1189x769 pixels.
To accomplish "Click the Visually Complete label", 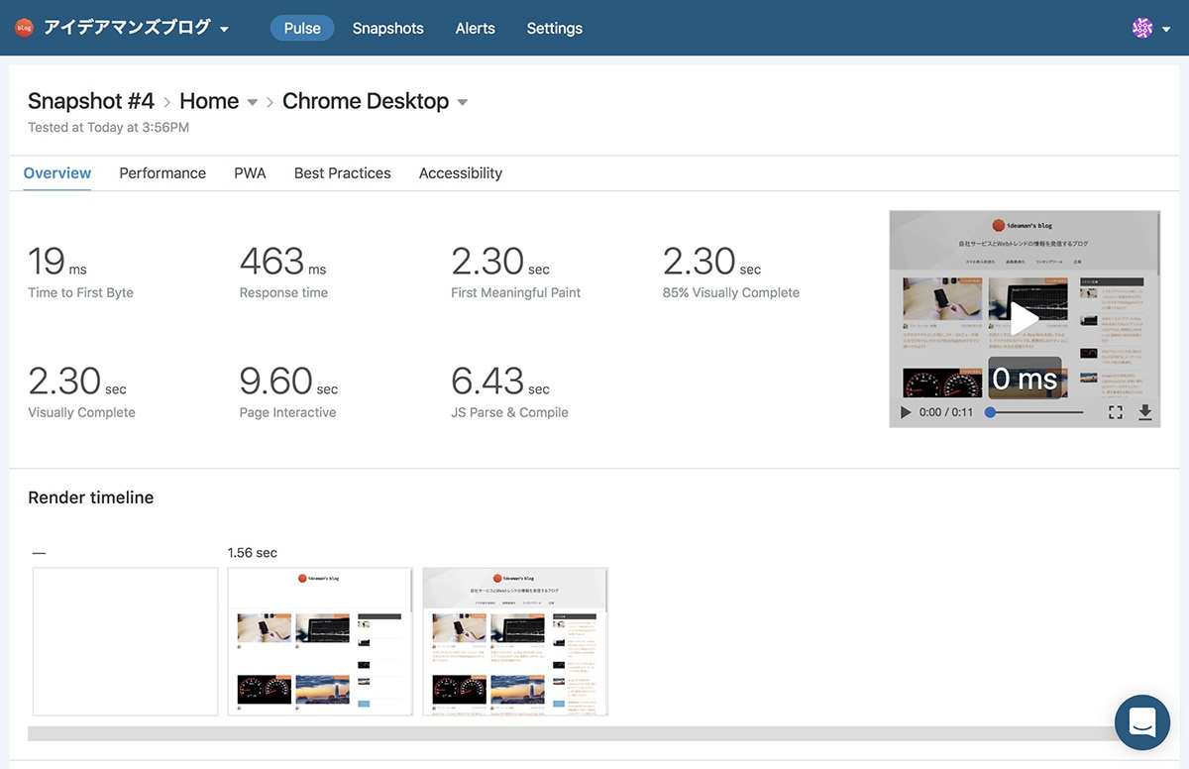I will (x=81, y=412).
